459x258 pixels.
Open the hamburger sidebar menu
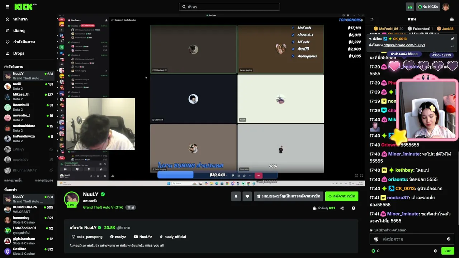[x=8, y=7]
